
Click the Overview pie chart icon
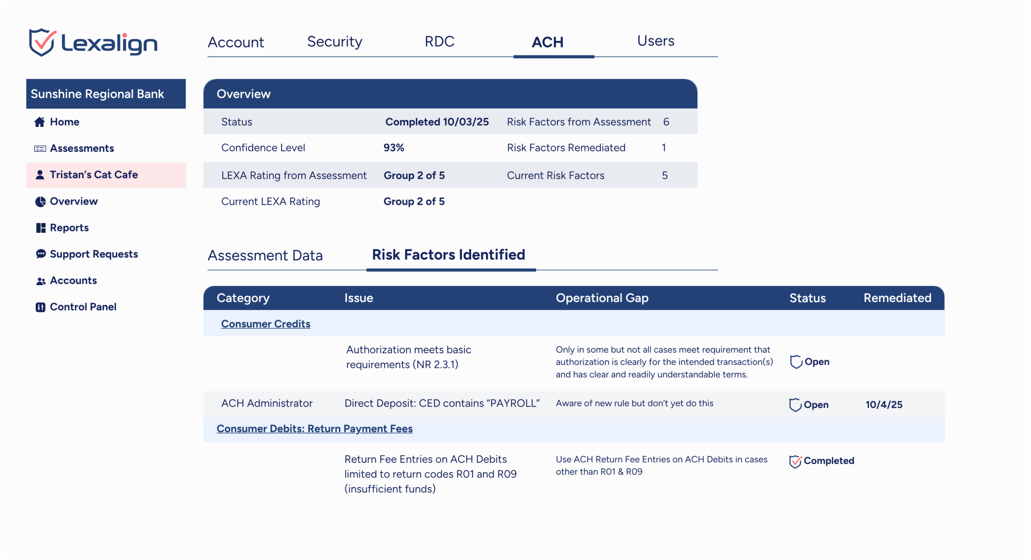pyautogui.click(x=40, y=202)
